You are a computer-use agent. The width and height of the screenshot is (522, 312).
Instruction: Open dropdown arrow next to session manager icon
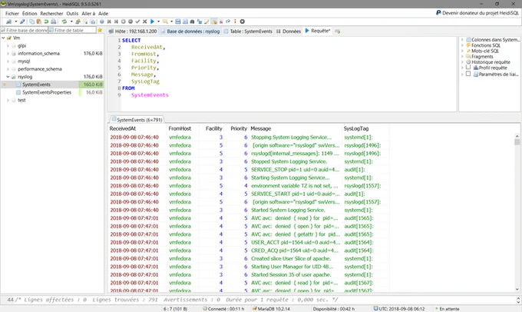point(16,22)
